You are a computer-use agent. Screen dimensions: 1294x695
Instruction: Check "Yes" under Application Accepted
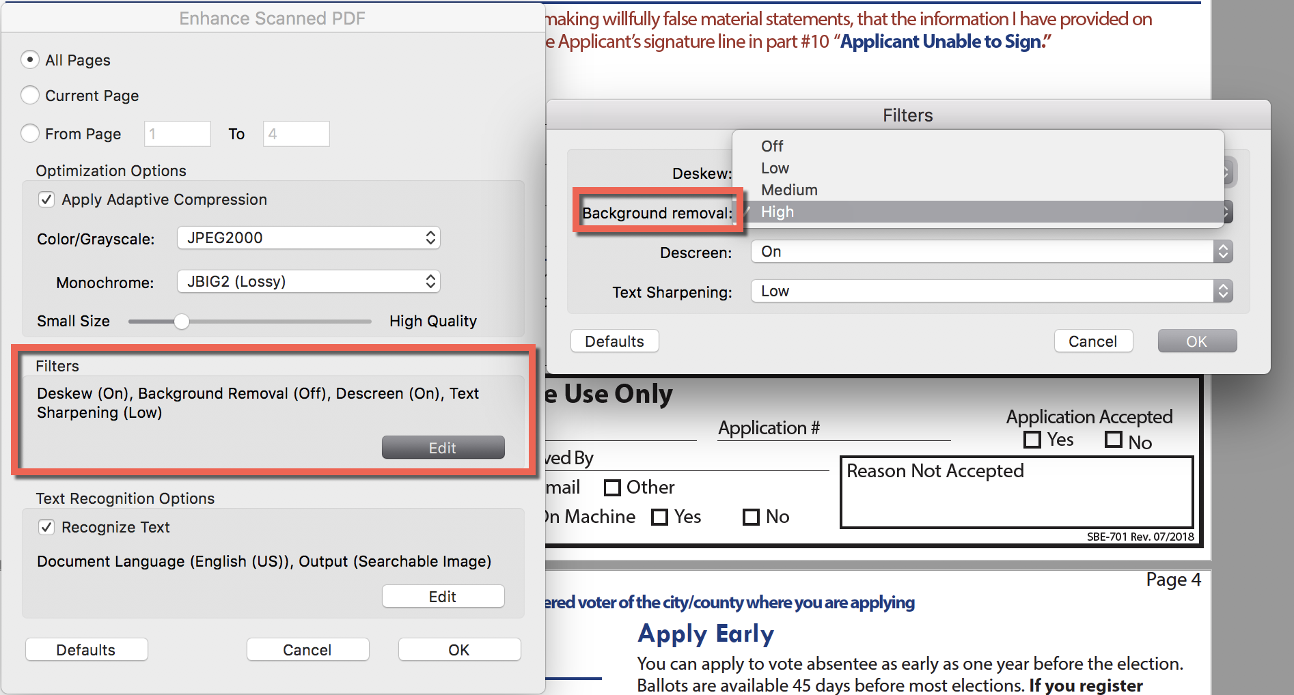pyautogui.click(x=1032, y=440)
